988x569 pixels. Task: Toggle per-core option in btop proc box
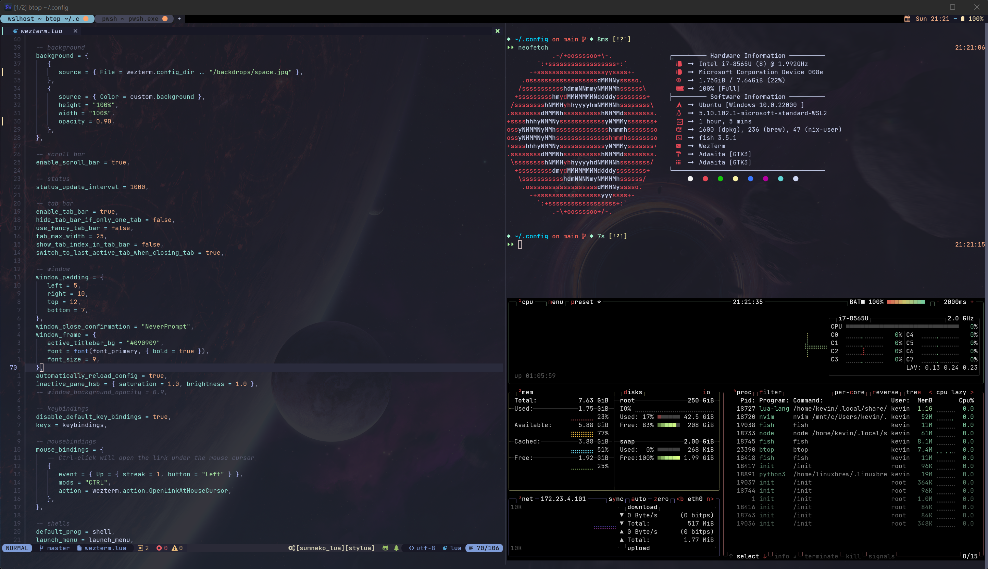tap(849, 392)
